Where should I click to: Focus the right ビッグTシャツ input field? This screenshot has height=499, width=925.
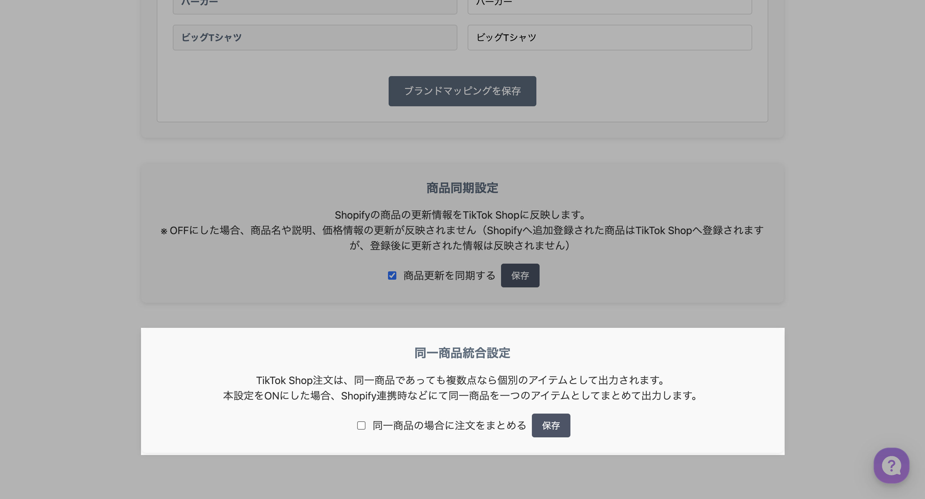[x=610, y=37]
